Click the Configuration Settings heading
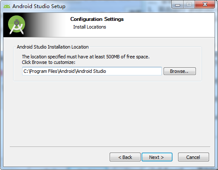 click(x=97, y=19)
